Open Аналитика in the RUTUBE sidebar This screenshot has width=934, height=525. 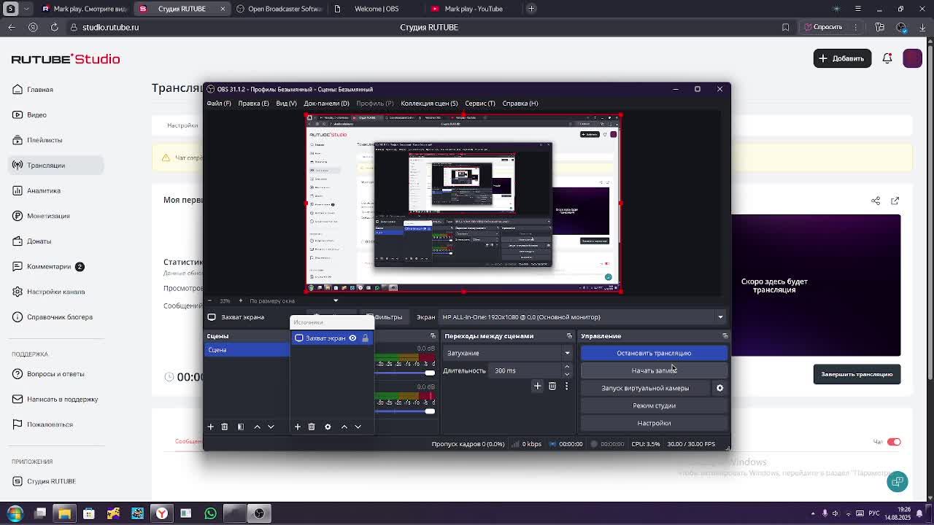(44, 190)
